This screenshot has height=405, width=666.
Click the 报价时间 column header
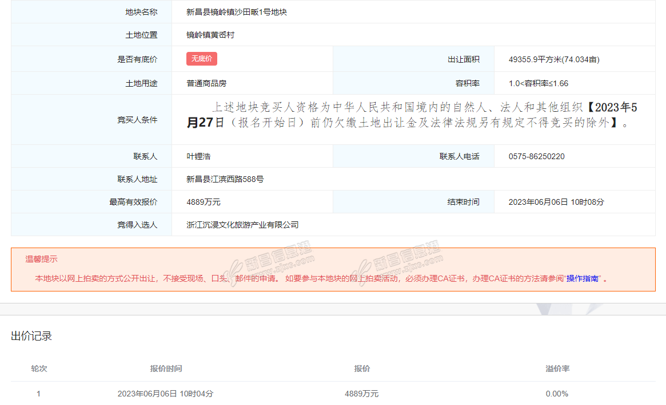(166, 368)
